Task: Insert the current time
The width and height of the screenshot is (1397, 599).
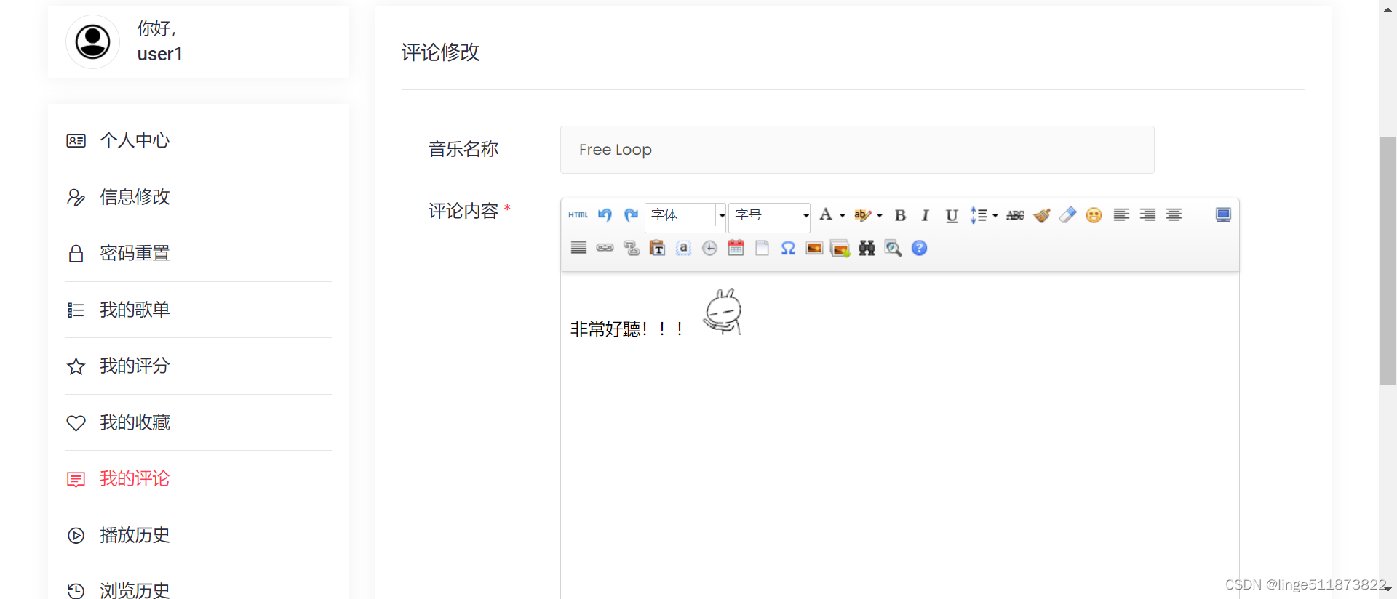Action: [709, 248]
